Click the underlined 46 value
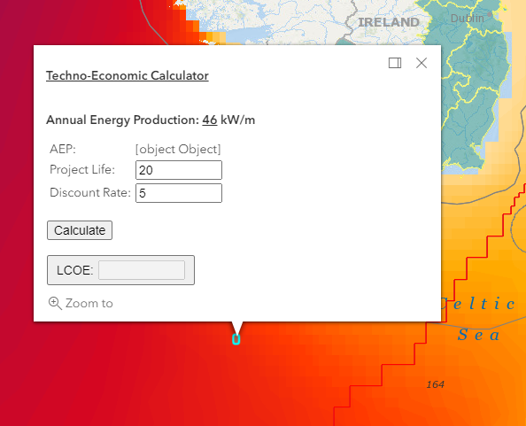Image resolution: width=526 pixels, height=426 pixels. (210, 120)
